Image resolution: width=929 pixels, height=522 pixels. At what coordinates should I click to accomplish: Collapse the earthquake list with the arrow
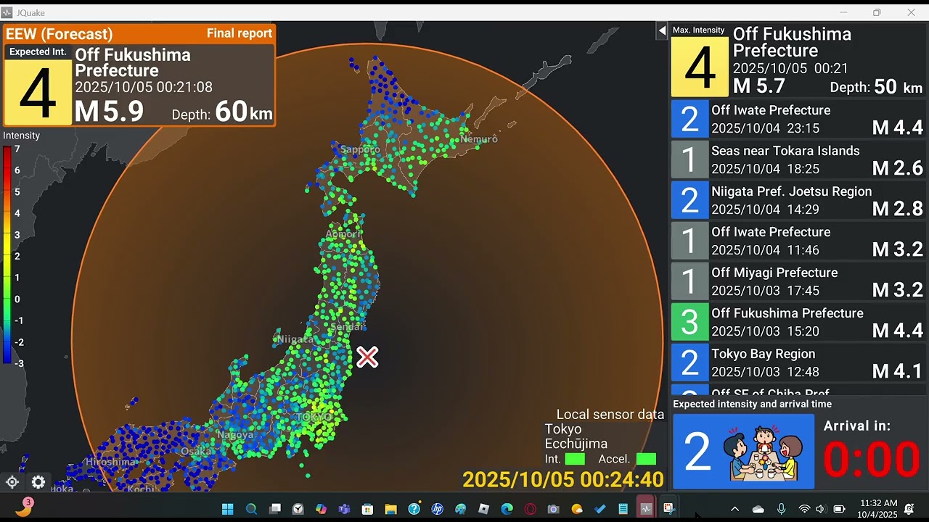[662, 30]
